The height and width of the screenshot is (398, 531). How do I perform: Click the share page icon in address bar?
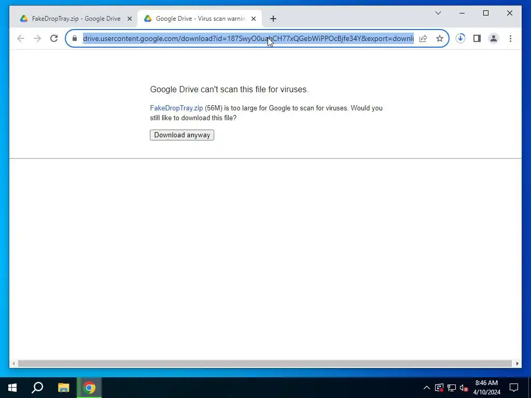[423, 38]
